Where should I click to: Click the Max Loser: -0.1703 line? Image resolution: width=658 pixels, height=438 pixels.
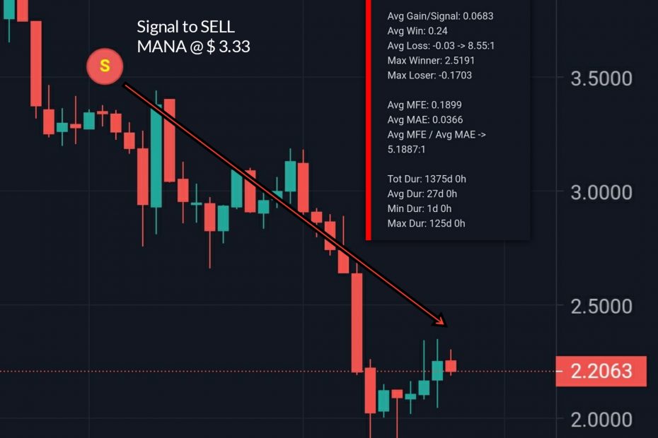[x=429, y=75]
